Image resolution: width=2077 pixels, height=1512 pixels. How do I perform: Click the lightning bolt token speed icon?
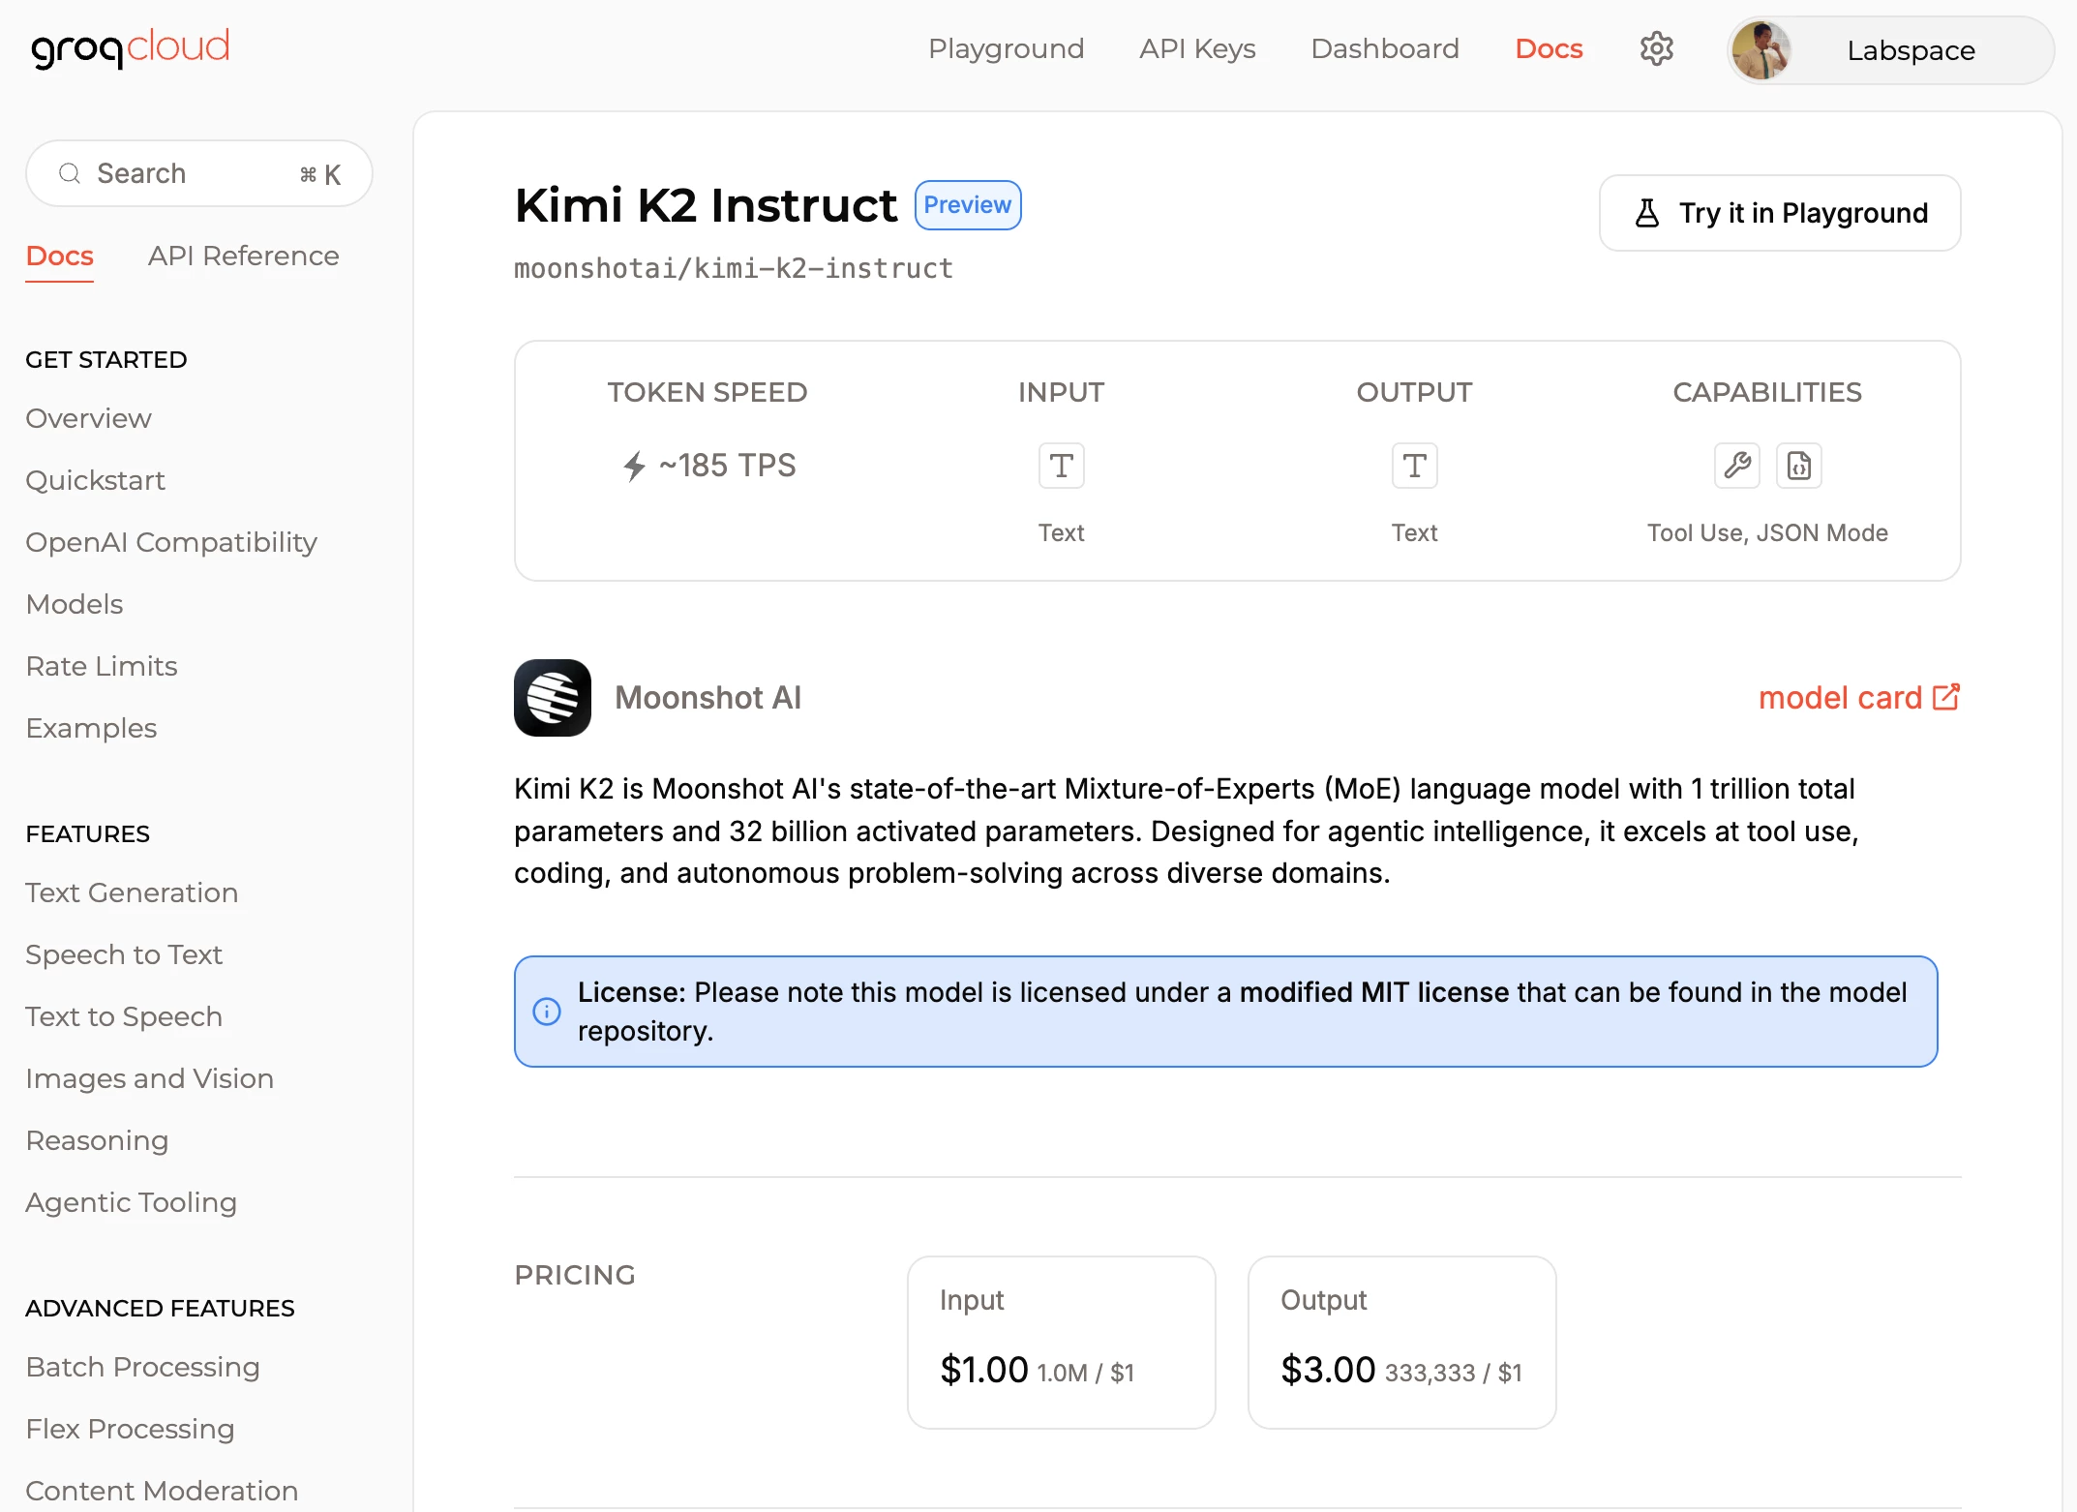(x=634, y=466)
